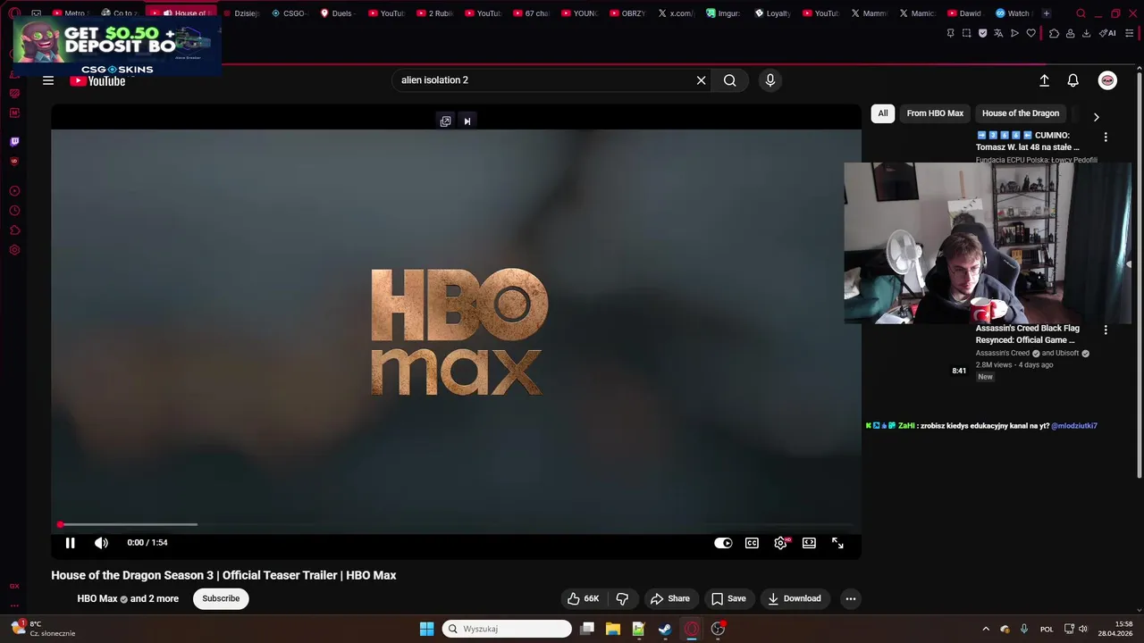Screen dimensions: 1144x643
Task: Clear the search box text
Action: pos(702,80)
